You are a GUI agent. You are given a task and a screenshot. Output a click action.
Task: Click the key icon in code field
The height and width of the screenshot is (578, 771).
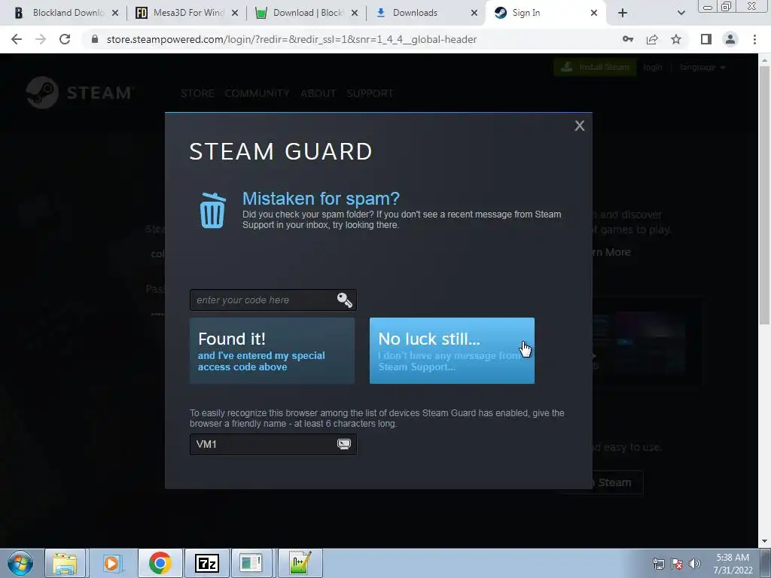click(344, 300)
